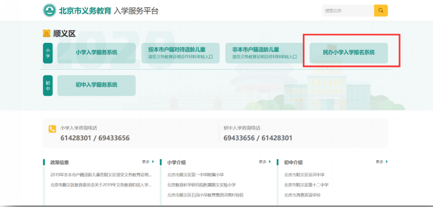Click junior high phone number 69433656 / 61428301

point(258,138)
